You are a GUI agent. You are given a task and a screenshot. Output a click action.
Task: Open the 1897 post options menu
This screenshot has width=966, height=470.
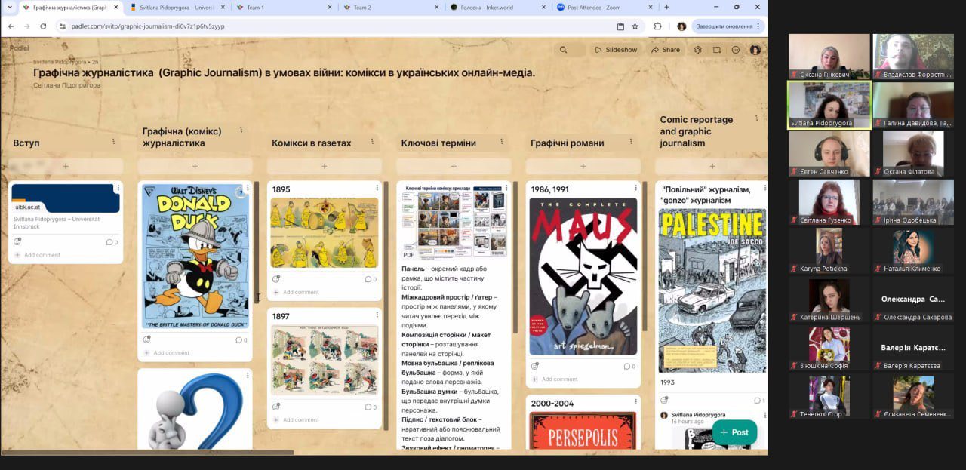coord(377,315)
